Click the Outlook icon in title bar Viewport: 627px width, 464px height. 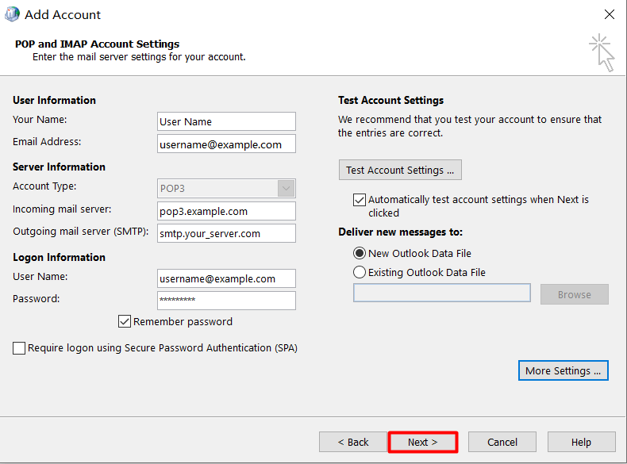coord(12,14)
